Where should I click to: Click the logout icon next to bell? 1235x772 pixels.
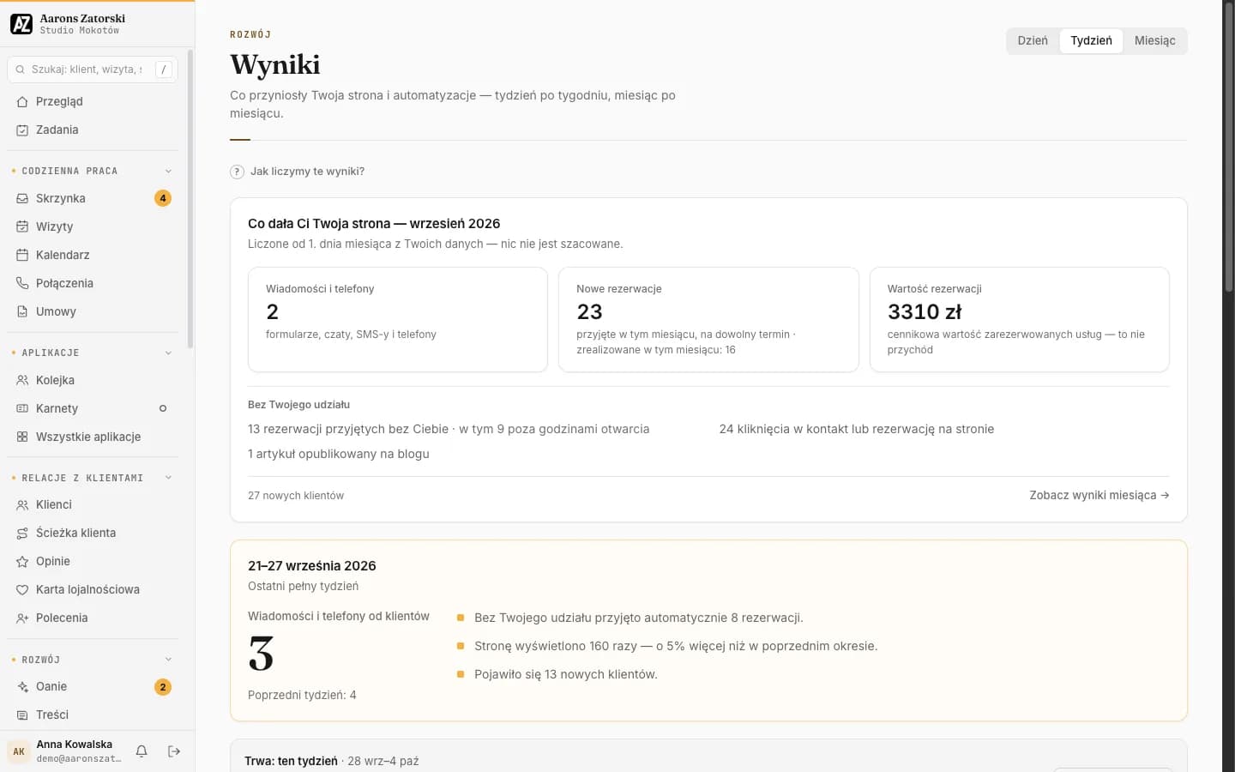(x=174, y=751)
